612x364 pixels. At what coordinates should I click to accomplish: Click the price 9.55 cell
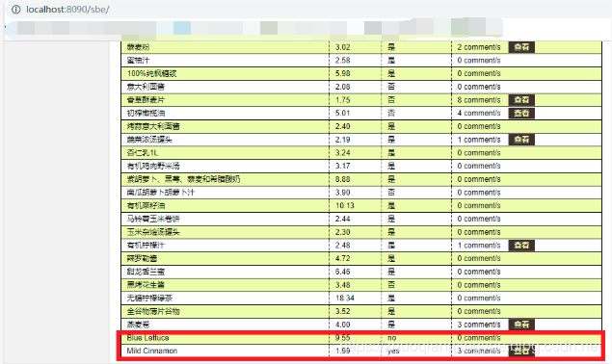click(343, 338)
